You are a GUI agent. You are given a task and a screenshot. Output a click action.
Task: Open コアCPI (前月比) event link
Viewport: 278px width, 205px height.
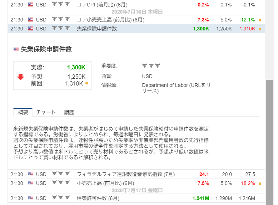point(101,5)
